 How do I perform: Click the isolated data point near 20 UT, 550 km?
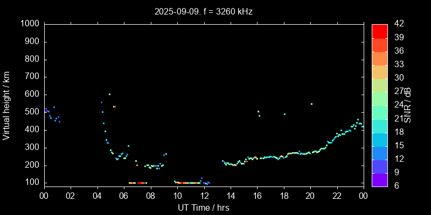point(311,104)
